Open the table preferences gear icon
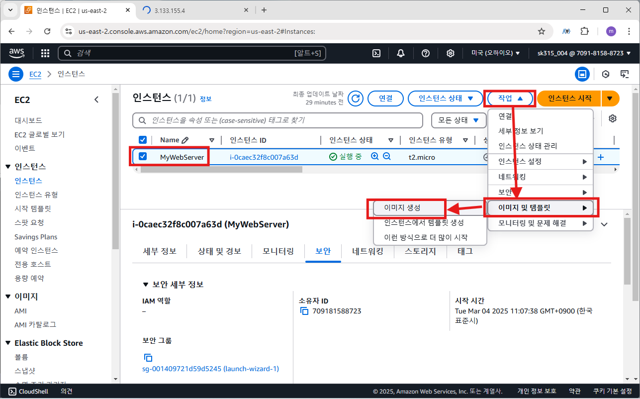 click(613, 119)
